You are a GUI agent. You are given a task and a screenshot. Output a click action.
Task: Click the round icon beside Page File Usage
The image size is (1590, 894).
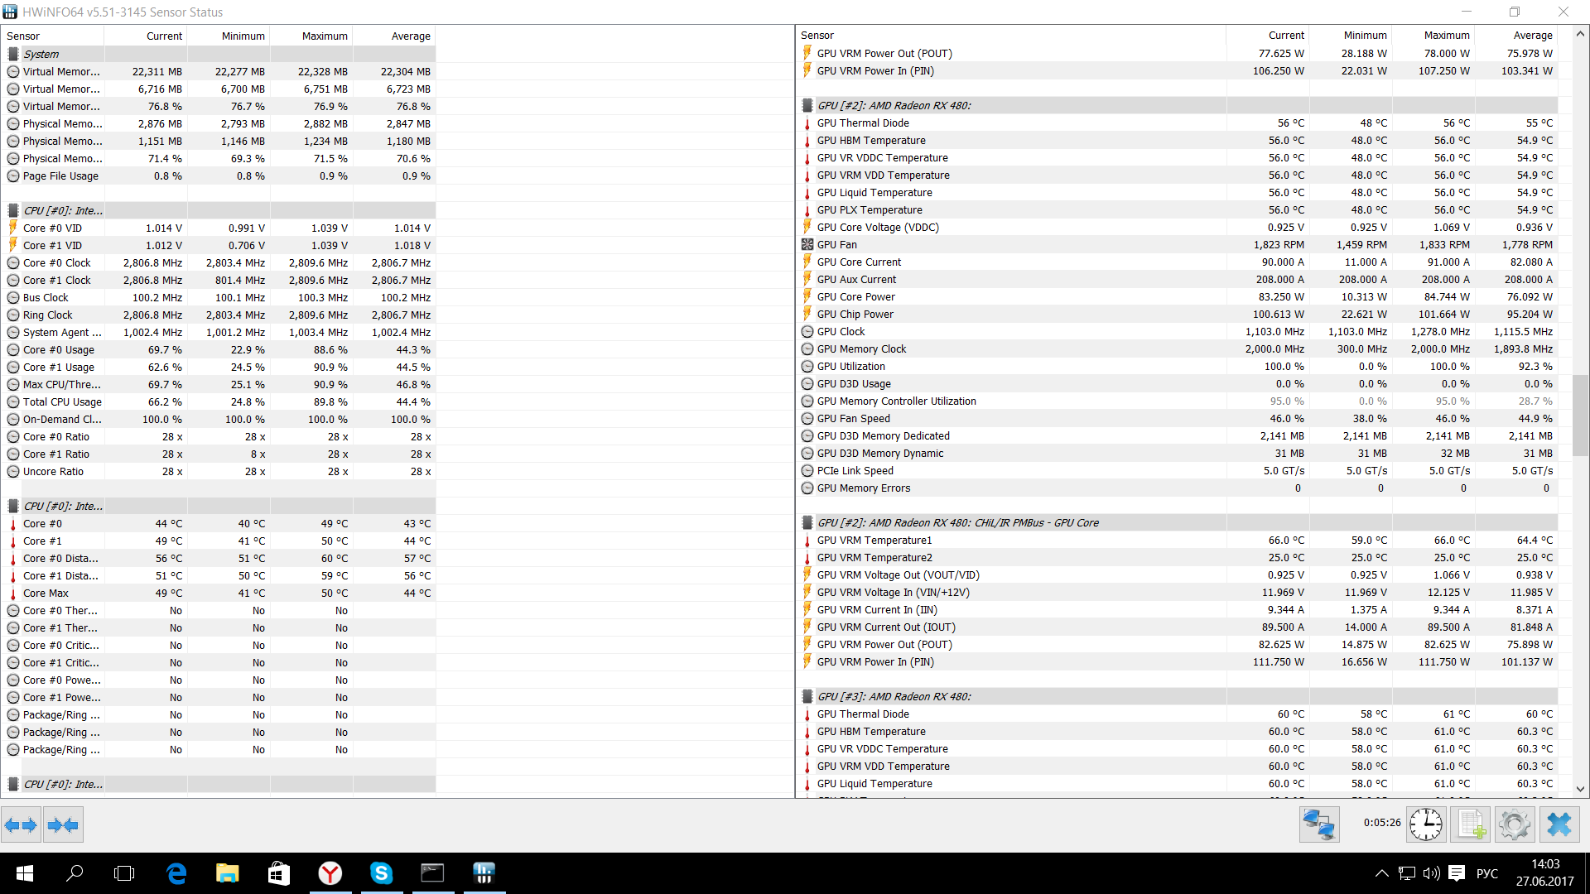pos(13,176)
